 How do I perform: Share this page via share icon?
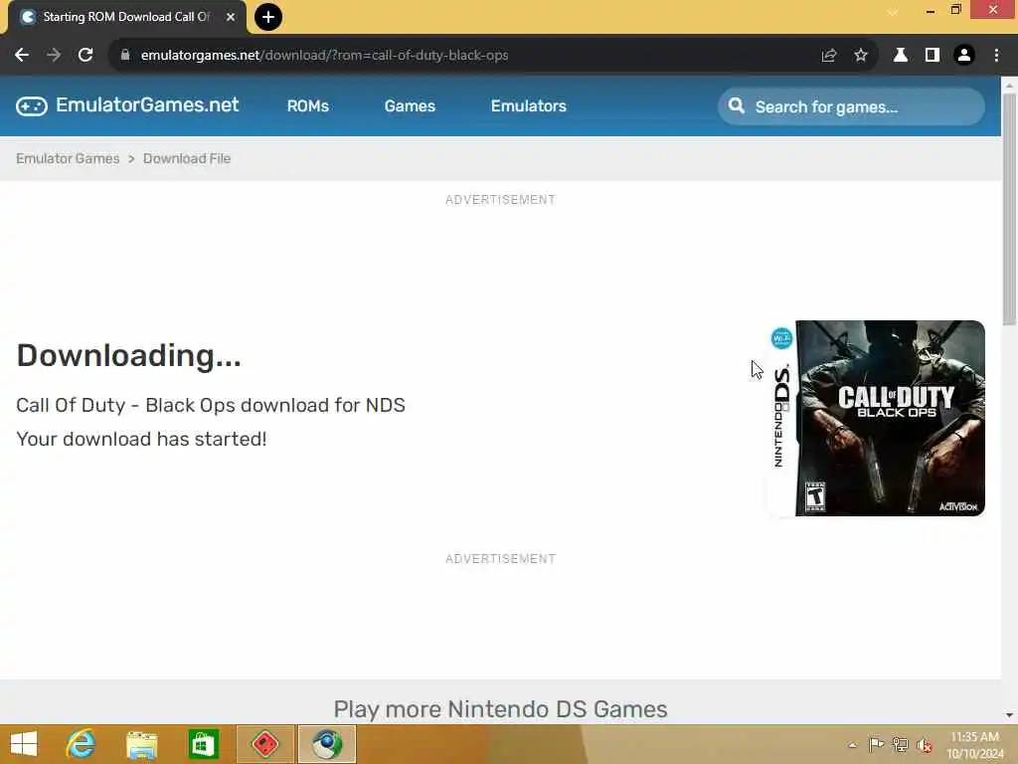(x=828, y=56)
